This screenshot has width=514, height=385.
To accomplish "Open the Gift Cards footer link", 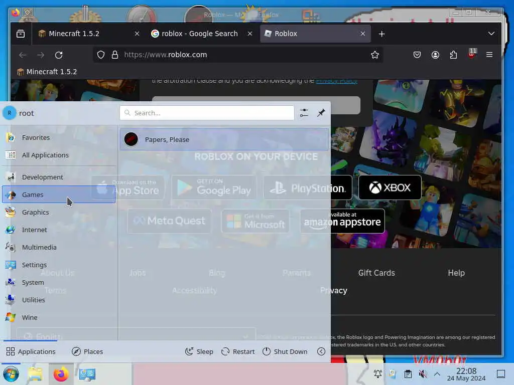I will 376,273.
